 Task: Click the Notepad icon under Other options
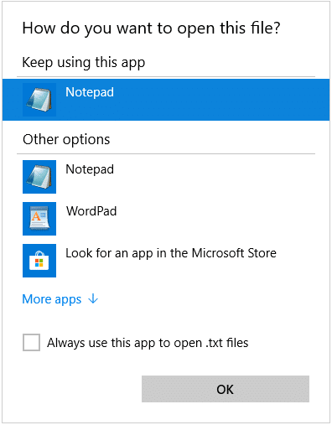coord(39,177)
